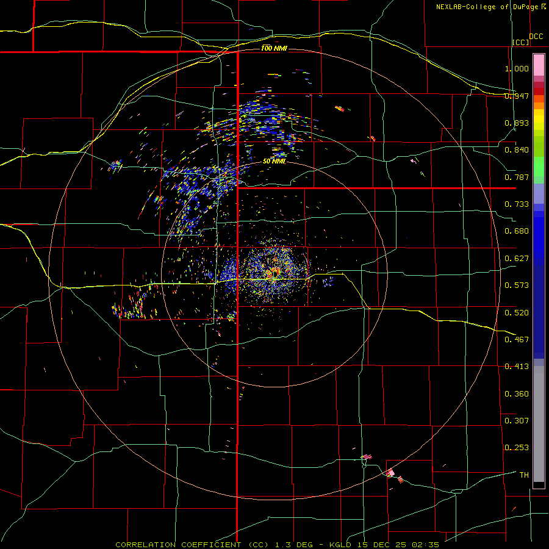
Task: Select the 0.893 color scale value
Action: [517, 123]
